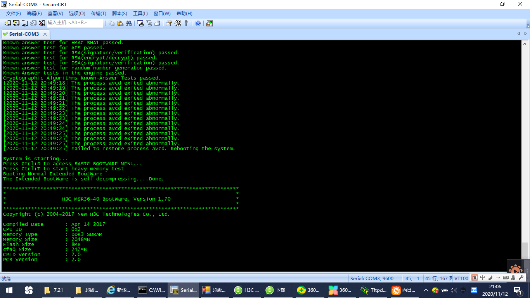Show hidden system tray icons chevron
Screen dimensions: 530x298
click(426, 290)
